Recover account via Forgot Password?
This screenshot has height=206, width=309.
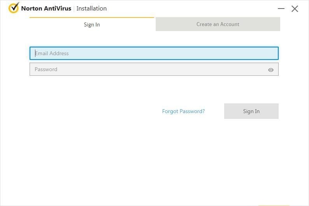pos(183,111)
